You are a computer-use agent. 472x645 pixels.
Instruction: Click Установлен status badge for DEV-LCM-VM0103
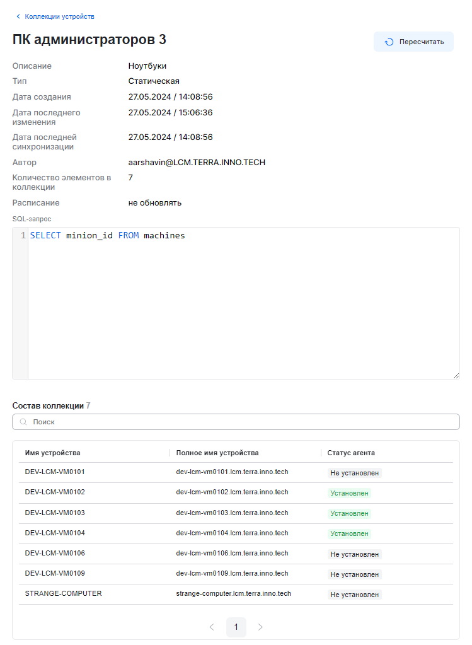coord(349,513)
